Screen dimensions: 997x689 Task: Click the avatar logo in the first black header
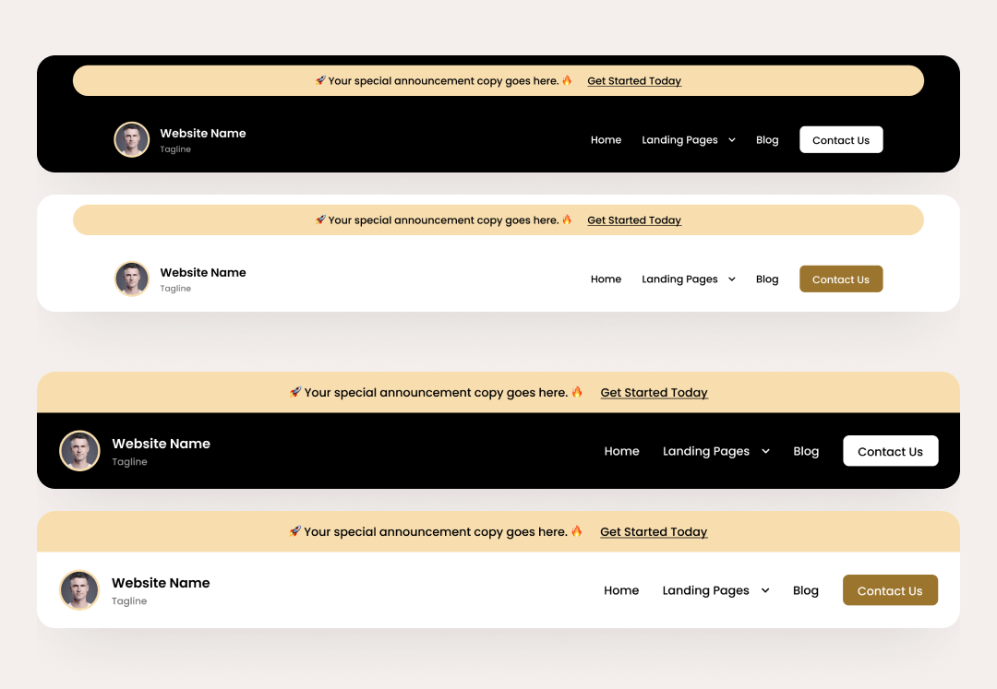tap(132, 139)
